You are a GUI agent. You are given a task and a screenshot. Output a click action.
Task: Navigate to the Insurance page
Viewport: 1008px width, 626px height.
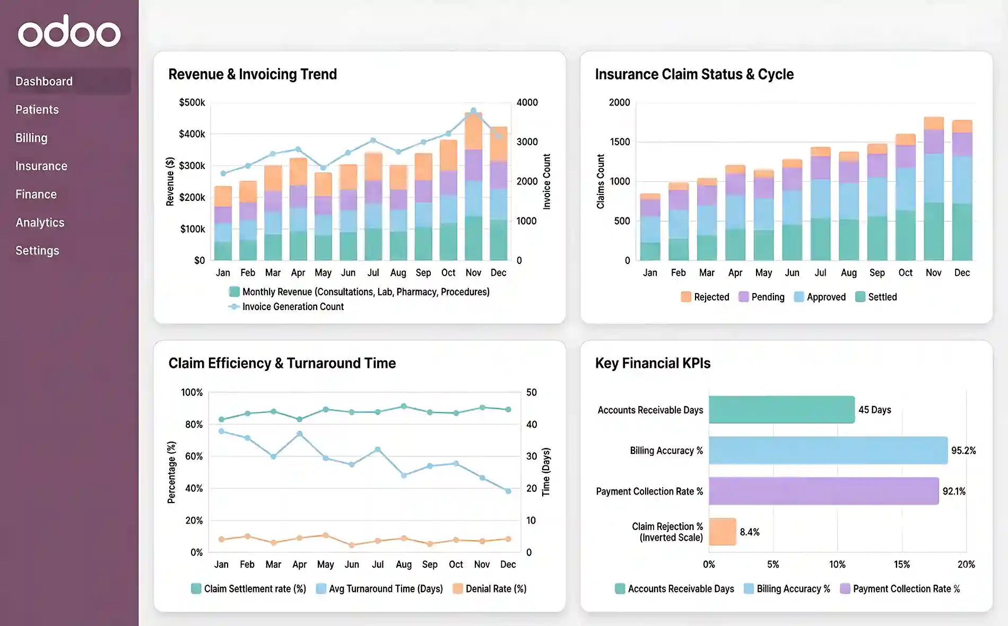[41, 165]
